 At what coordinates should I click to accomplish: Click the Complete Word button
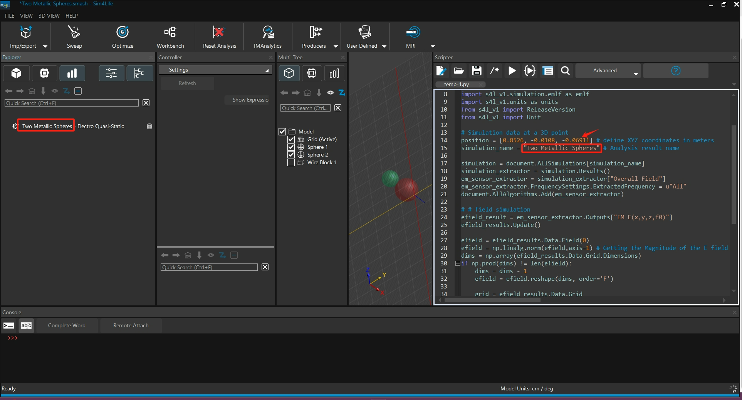[x=67, y=325]
